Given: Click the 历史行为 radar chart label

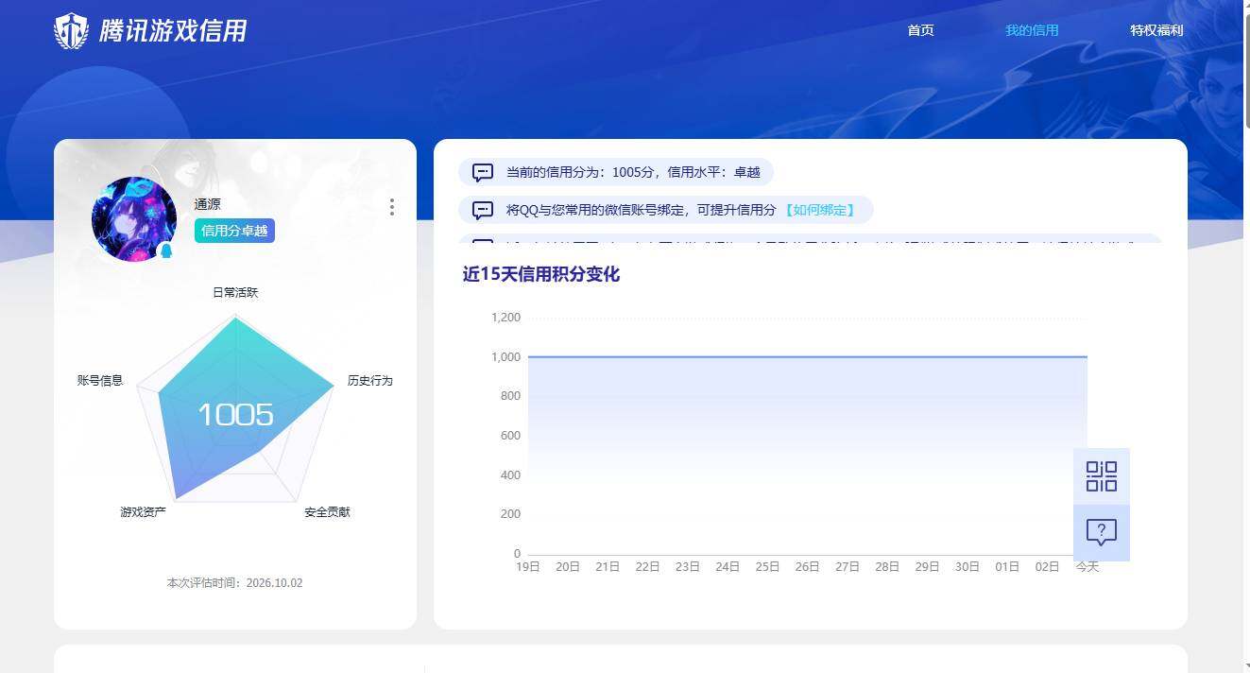Looking at the screenshot, I should click(x=369, y=381).
